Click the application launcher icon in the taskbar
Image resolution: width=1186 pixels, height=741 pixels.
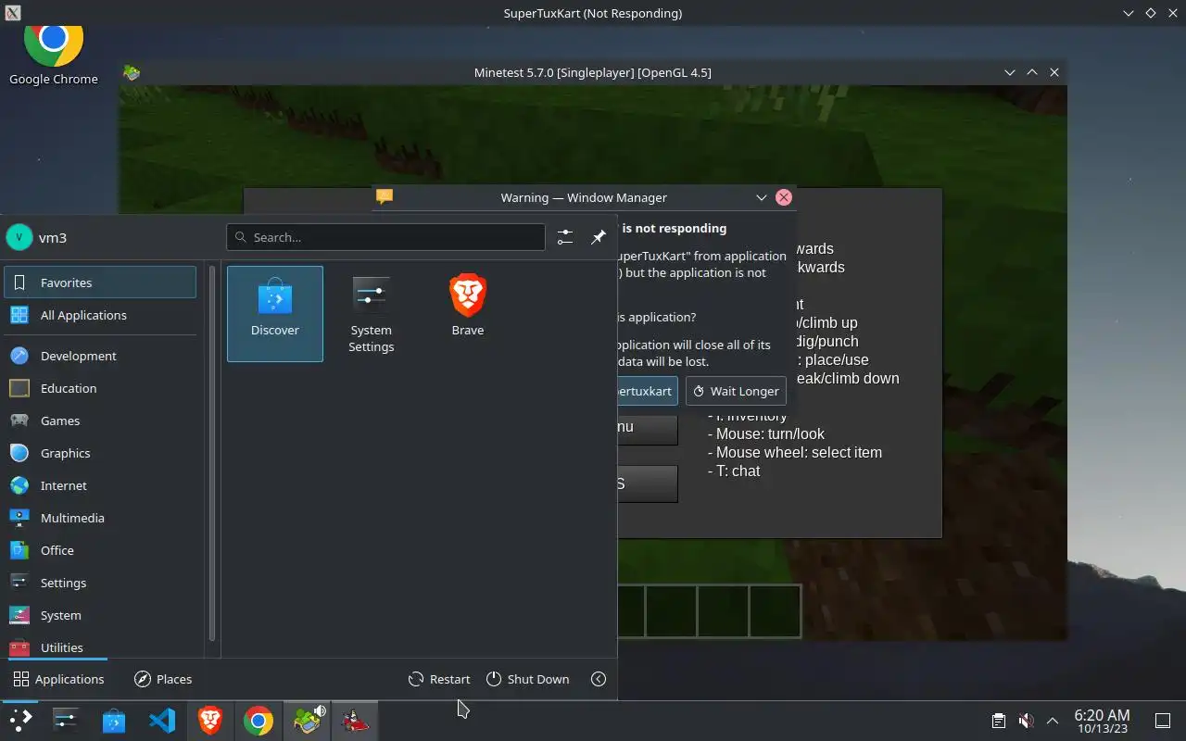click(x=20, y=721)
